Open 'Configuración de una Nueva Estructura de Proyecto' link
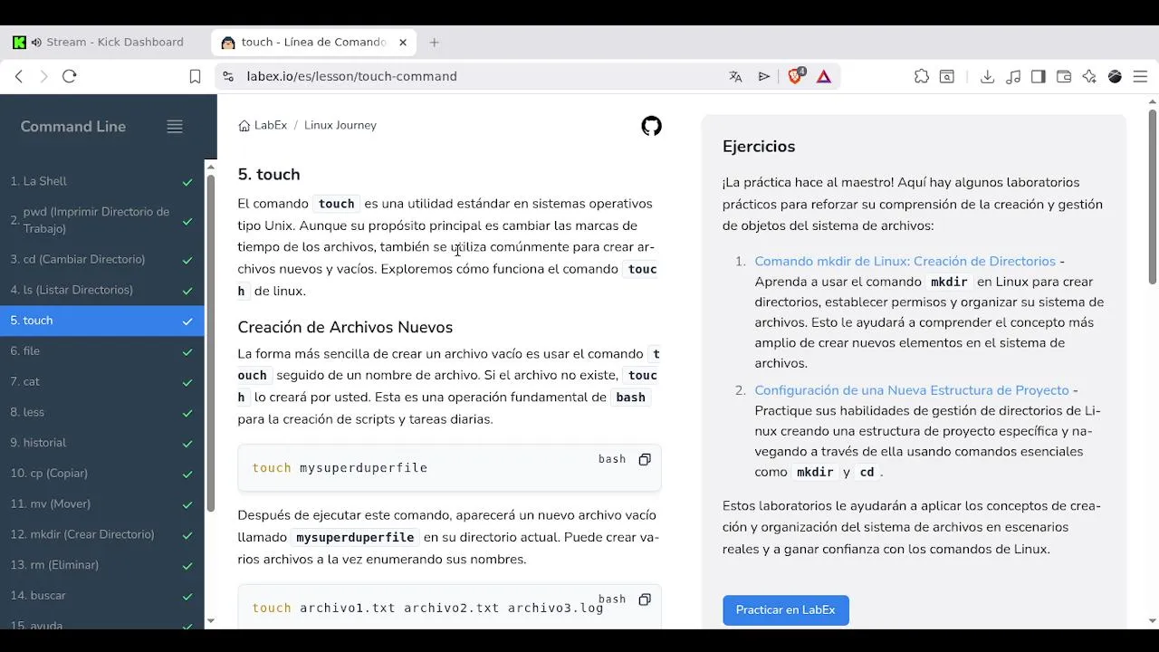 coord(912,390)
